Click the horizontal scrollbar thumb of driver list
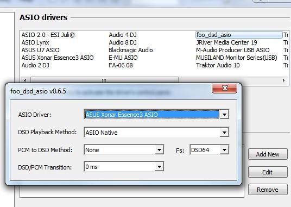 pos(104,80)
